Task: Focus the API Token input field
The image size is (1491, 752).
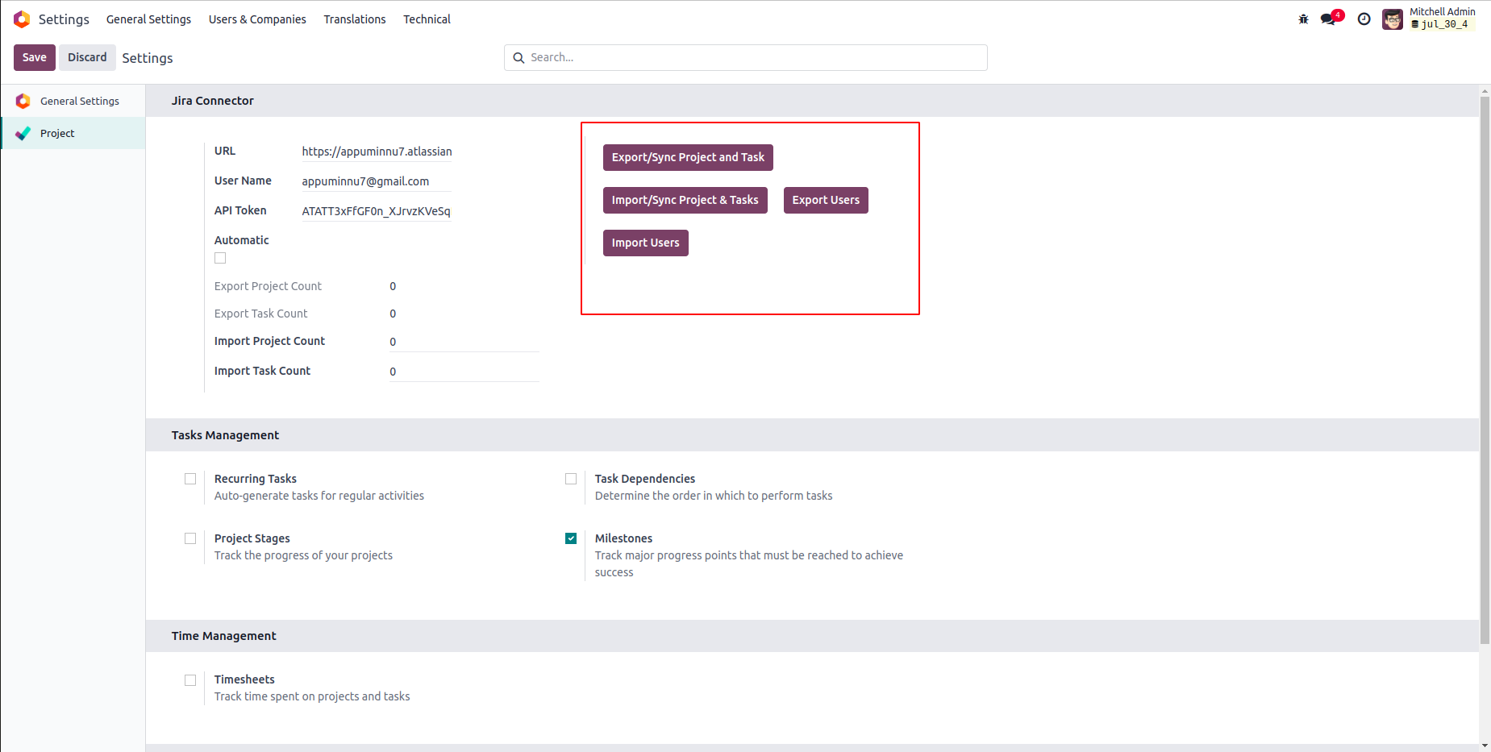Action: pos(376,211)
